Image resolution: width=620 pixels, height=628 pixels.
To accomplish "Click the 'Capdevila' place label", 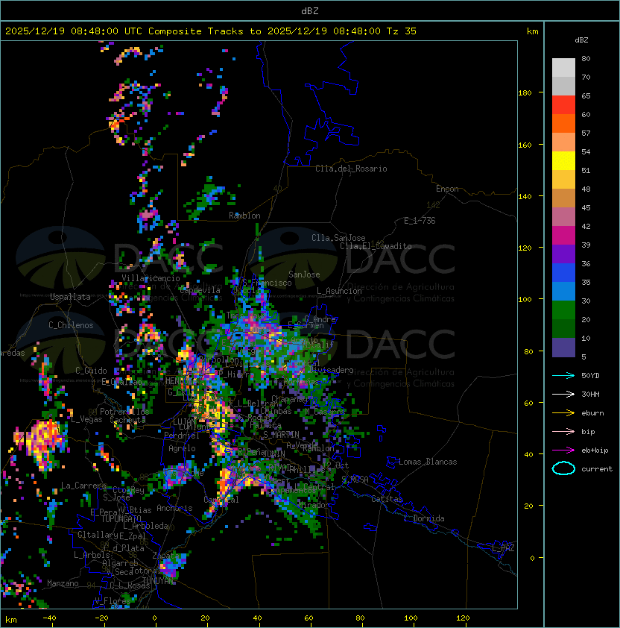I will click(200, 290).
